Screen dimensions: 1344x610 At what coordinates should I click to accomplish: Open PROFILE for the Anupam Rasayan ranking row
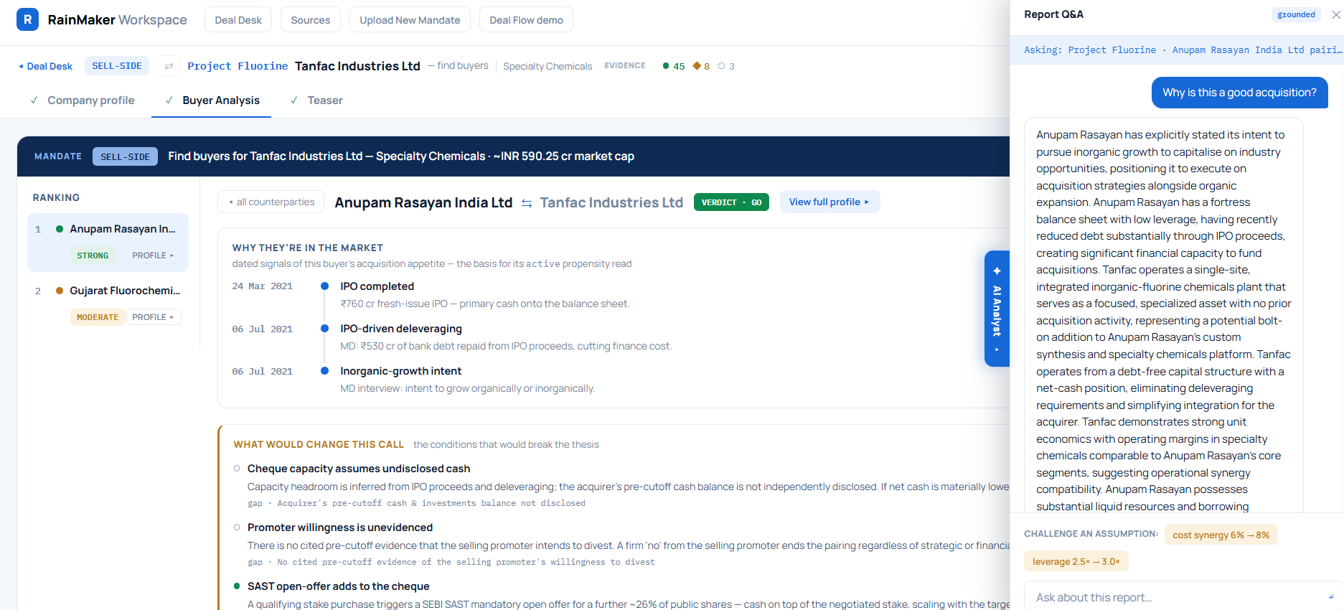pos(154,255)
